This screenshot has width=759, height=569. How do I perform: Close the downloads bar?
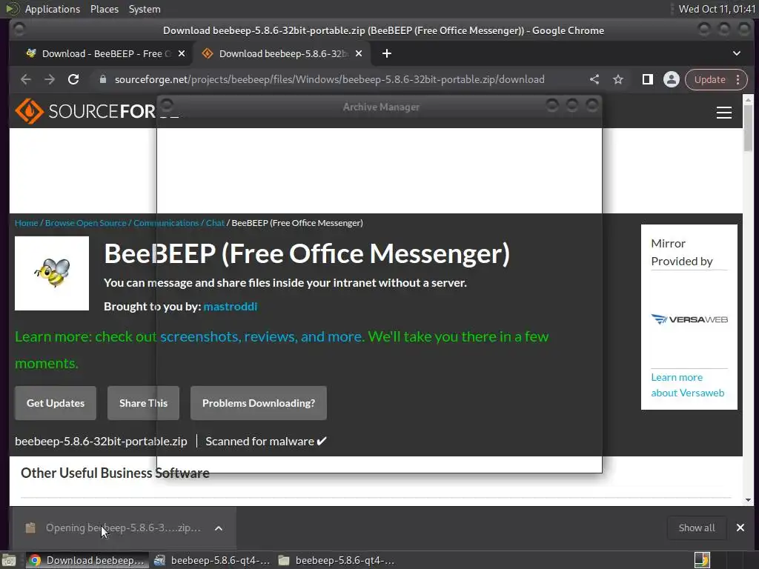tap(740, 528)
